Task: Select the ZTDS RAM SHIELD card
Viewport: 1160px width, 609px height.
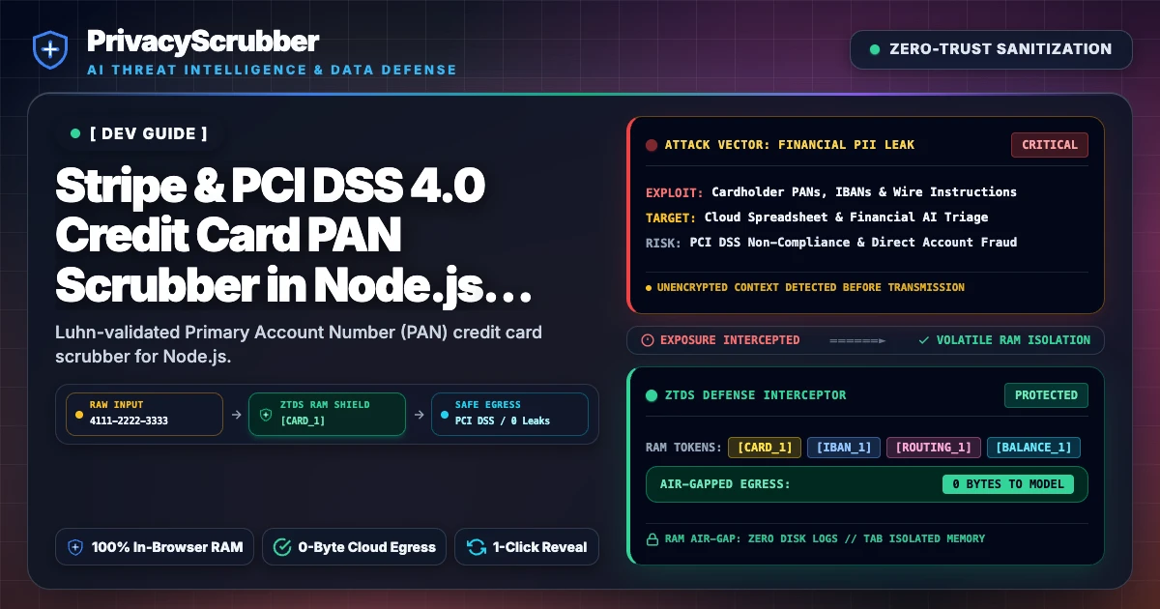Action: [x=327, y=414]
